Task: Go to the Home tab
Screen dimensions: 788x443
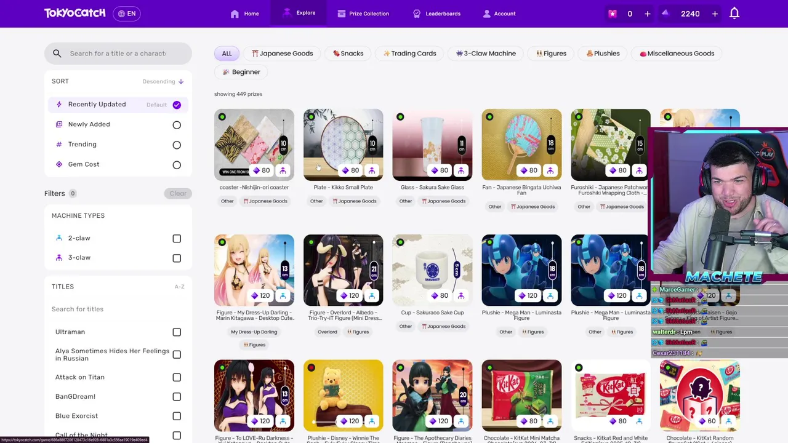Action: click(x=244, y=14)
